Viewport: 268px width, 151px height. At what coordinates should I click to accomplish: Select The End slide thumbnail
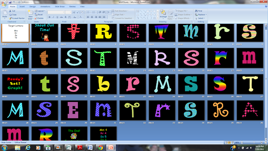coord(74,134)
